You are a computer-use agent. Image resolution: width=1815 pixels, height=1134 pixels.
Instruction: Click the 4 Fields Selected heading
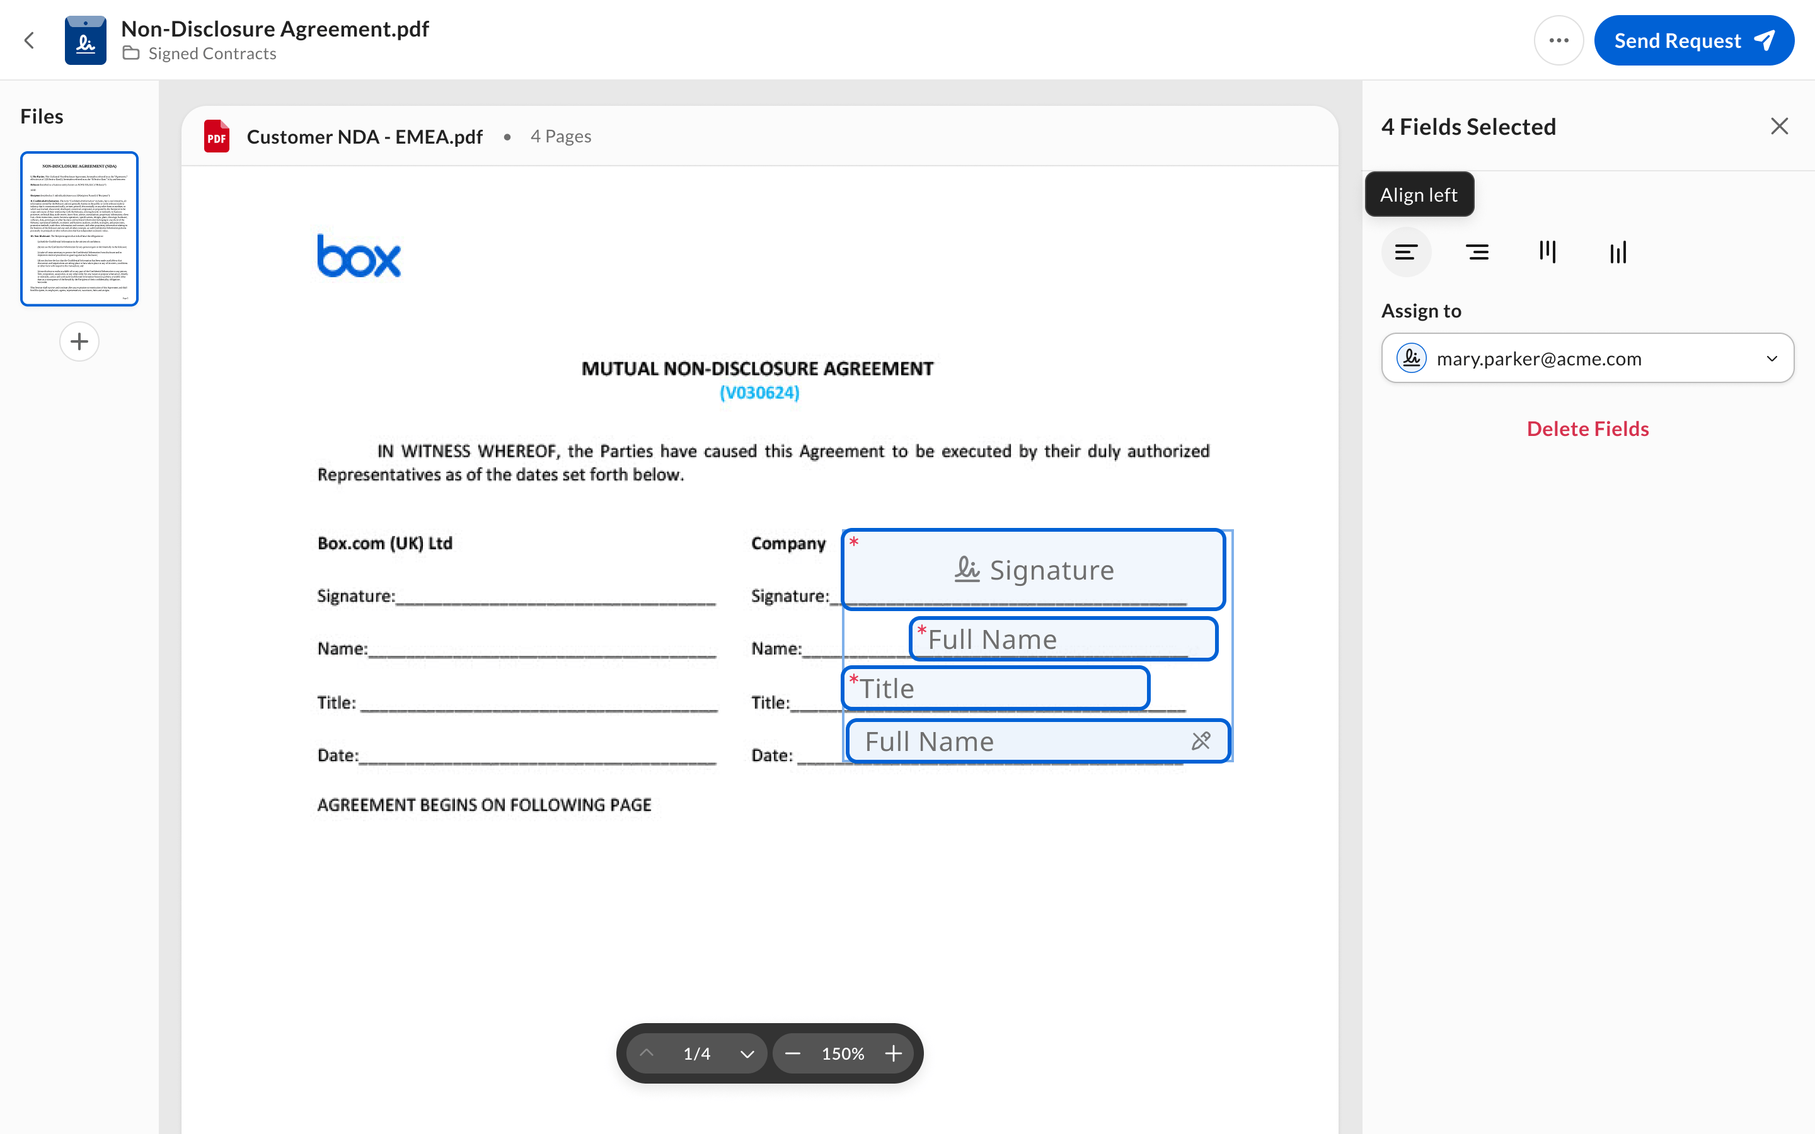point(1468,126)
